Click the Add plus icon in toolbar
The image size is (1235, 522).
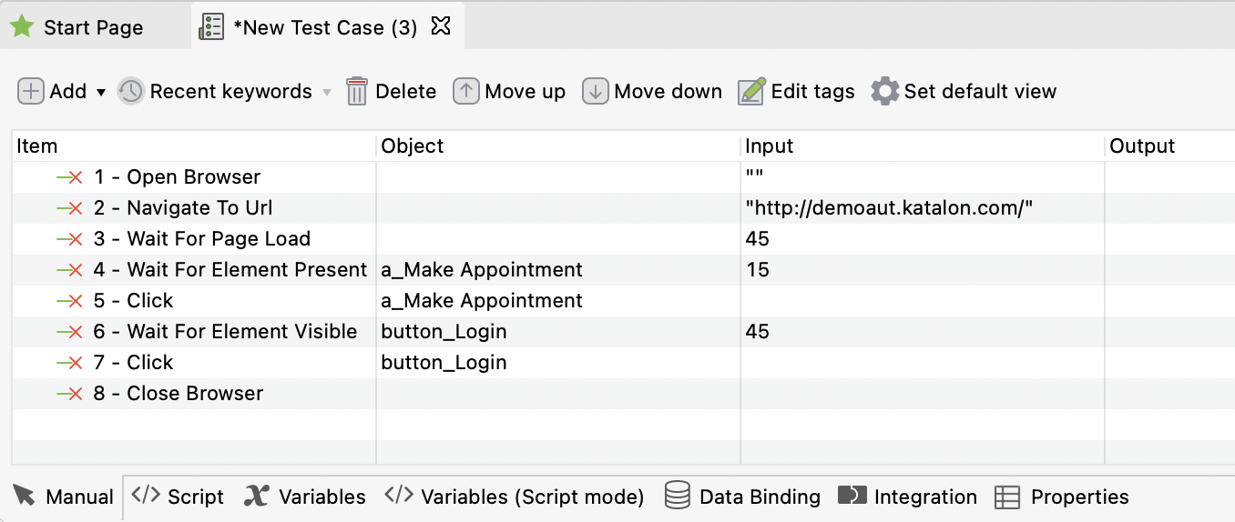31,92
